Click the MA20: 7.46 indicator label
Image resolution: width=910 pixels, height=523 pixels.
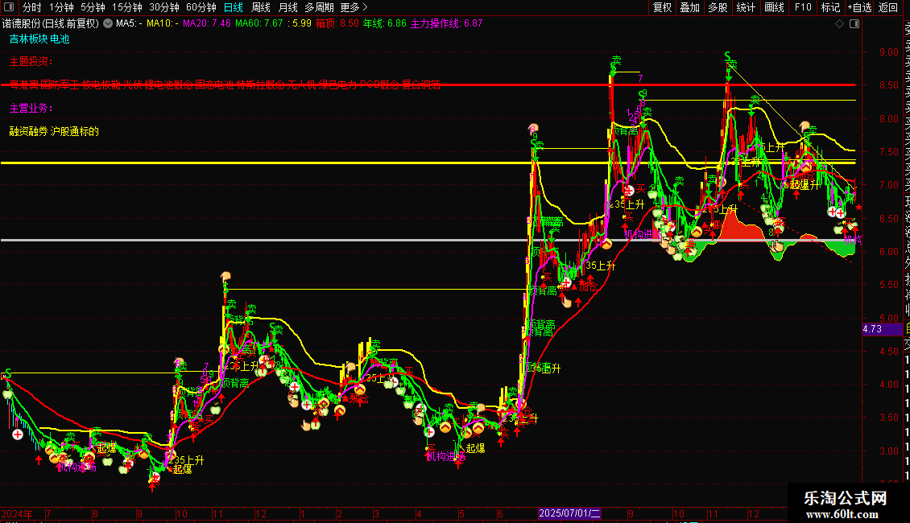[207, 24]
